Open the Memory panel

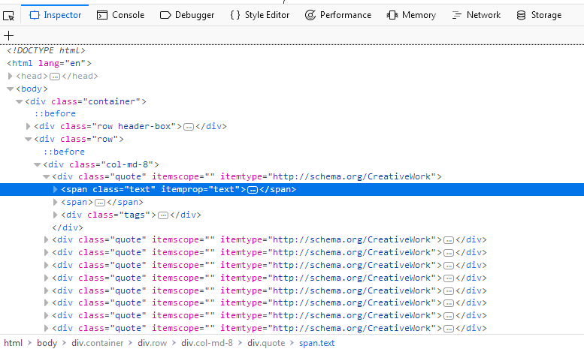click(x=411, y=15)
